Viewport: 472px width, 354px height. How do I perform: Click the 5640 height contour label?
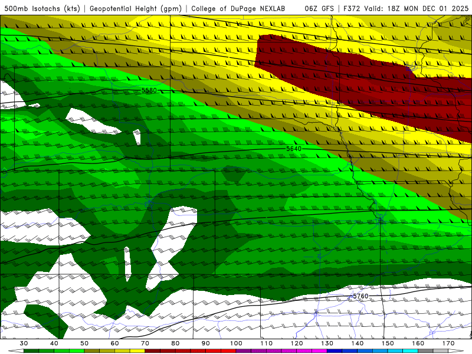294,149
